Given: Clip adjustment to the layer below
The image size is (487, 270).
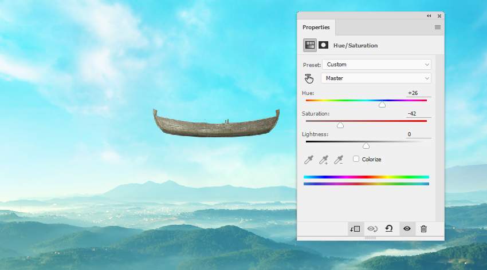Looking at the screenshot, I should coord(355,229).
